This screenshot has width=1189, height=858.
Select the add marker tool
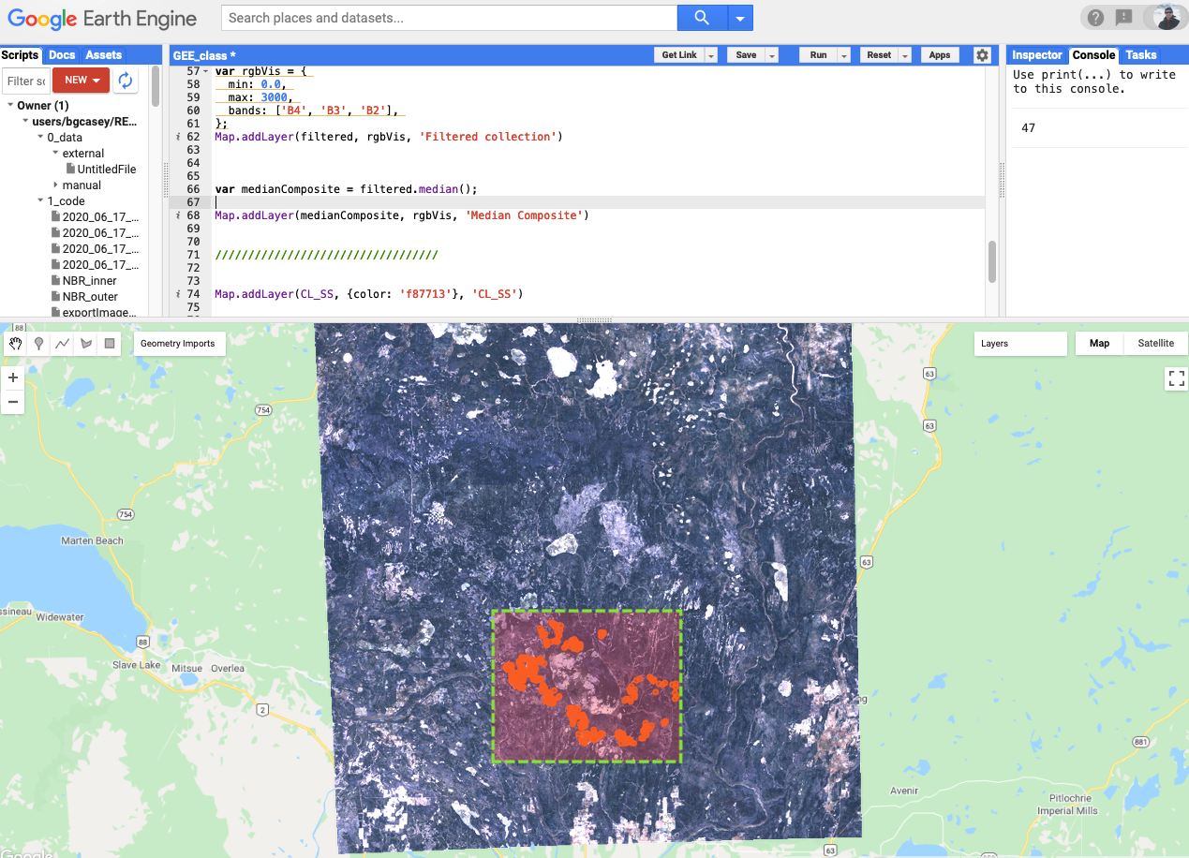[x=39, y=344]
